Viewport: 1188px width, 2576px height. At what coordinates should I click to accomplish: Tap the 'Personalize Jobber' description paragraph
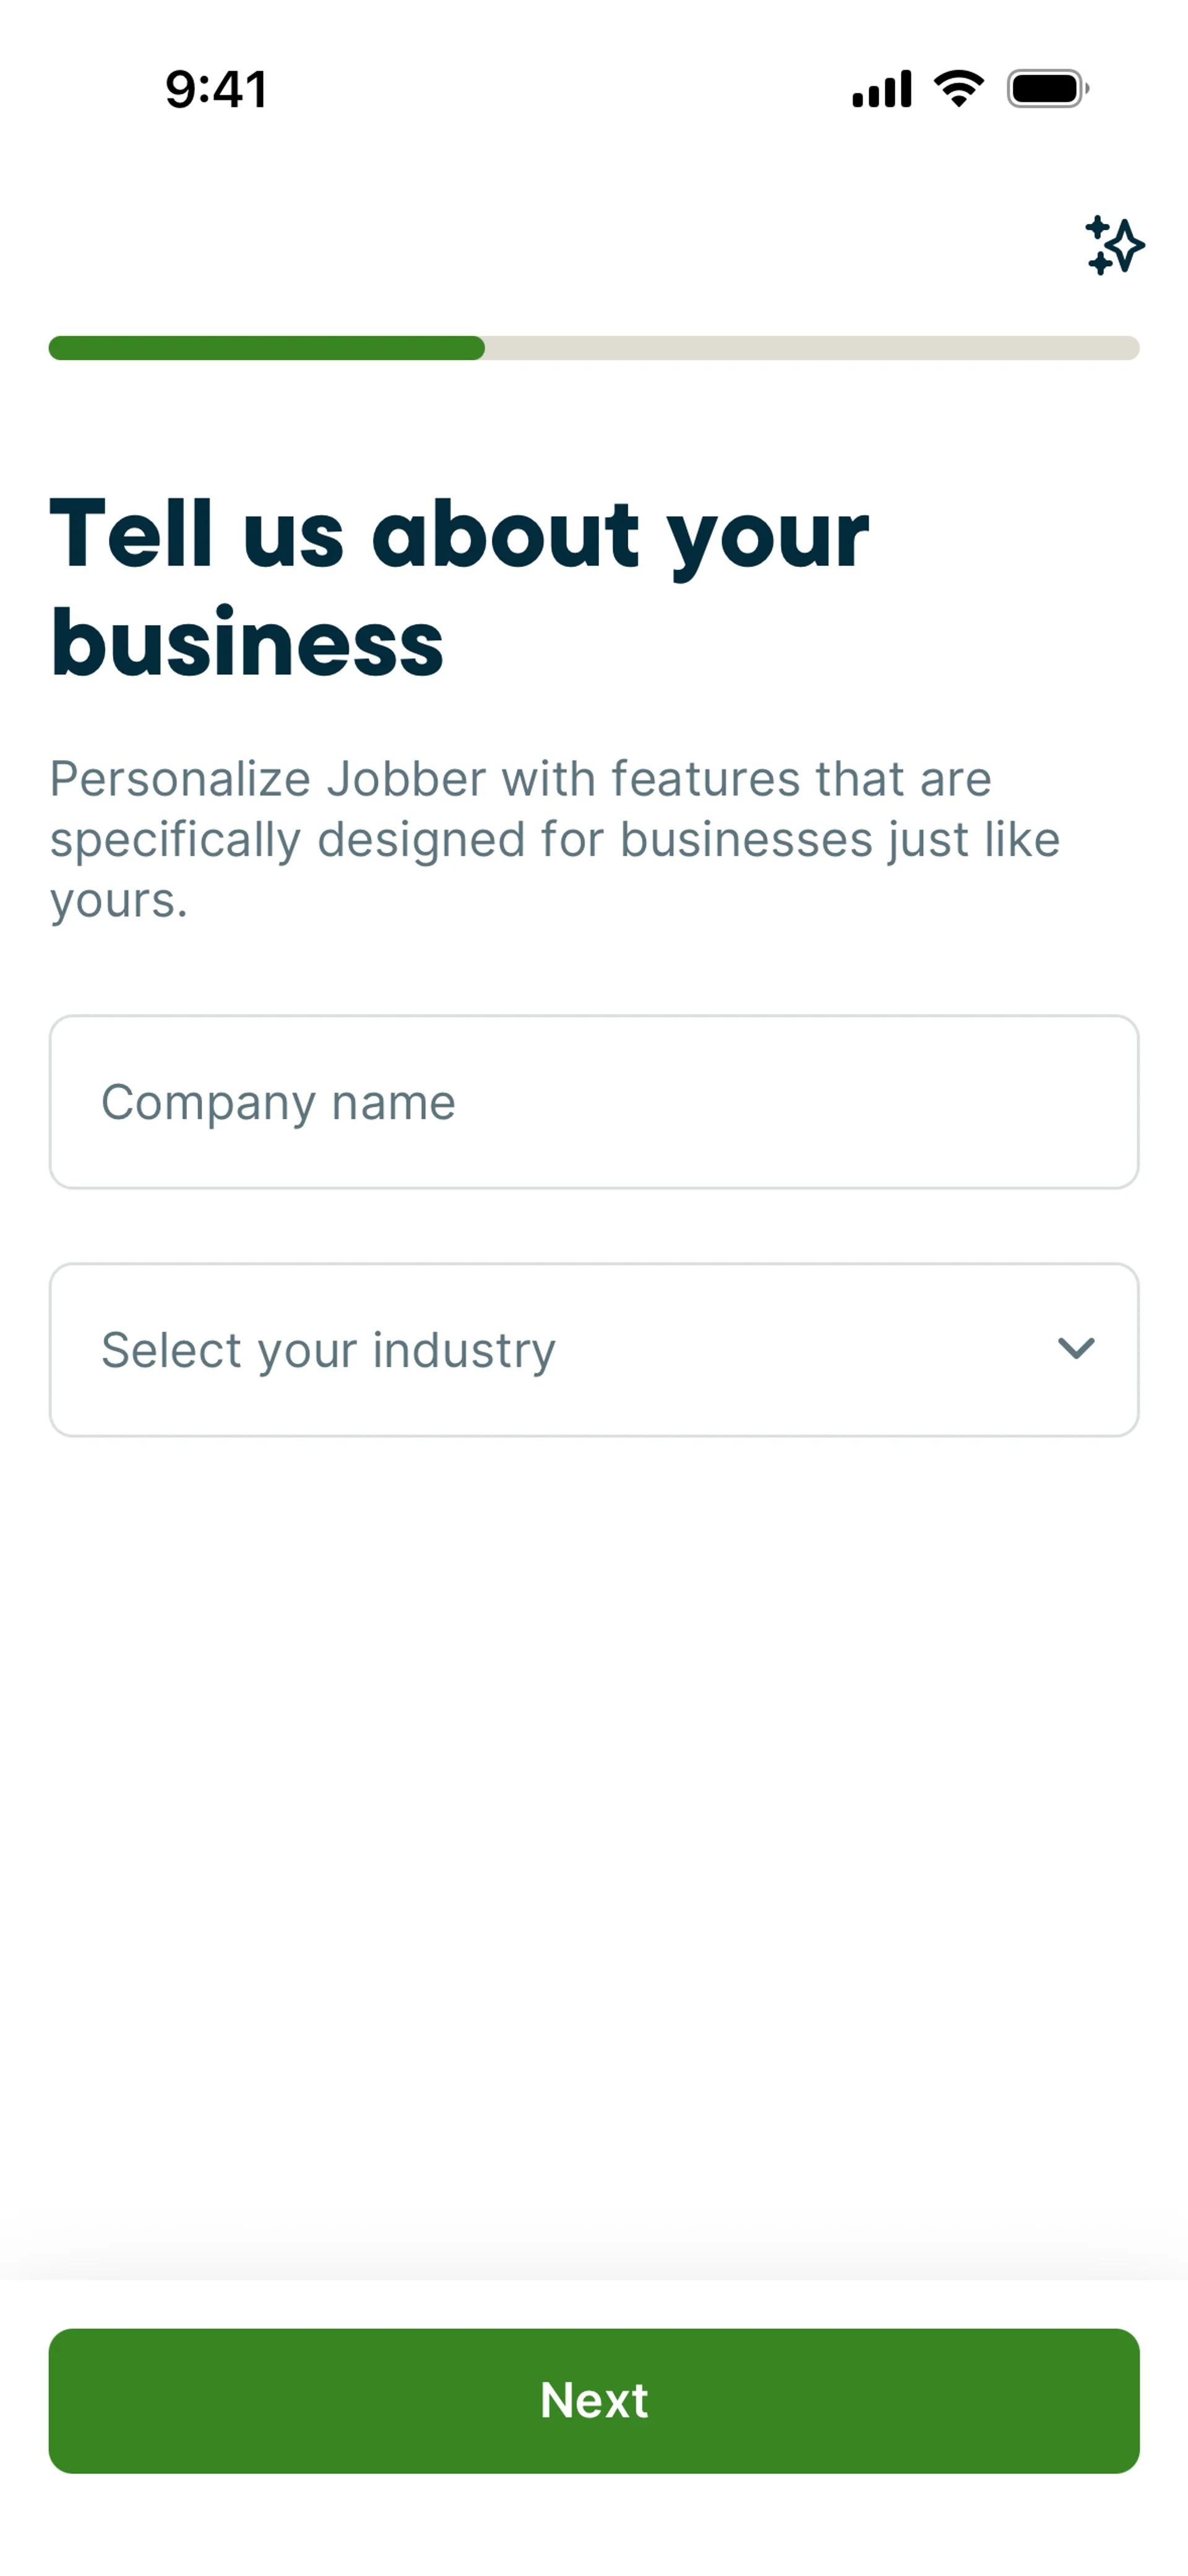coord(554,839)
